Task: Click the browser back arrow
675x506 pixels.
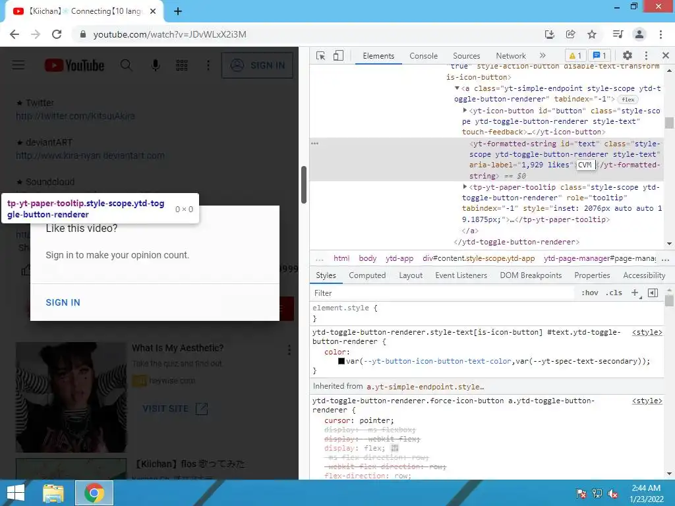Action: click(15, 34)
